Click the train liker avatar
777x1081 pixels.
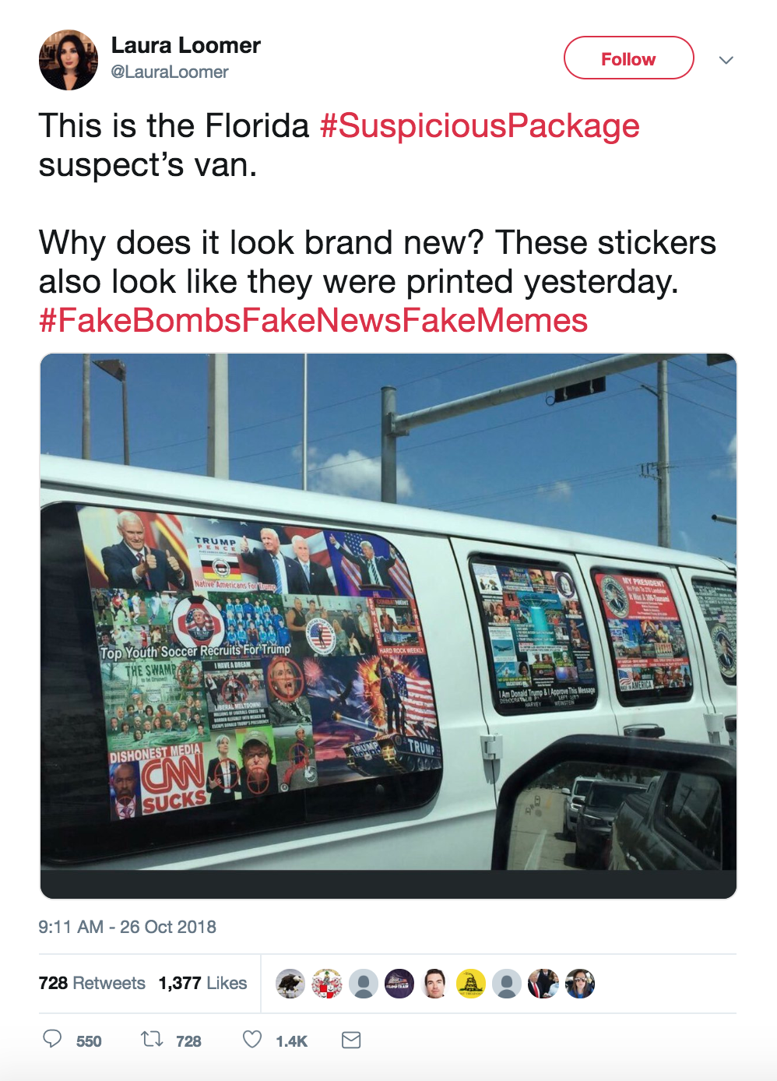[399, 984]
